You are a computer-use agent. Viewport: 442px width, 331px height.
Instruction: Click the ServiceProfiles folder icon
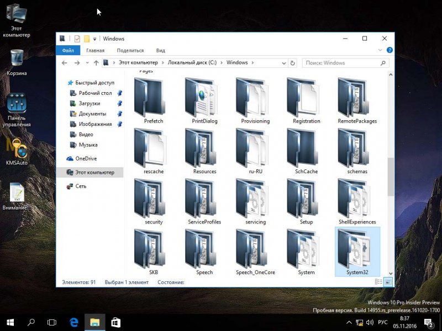(201, 198)
